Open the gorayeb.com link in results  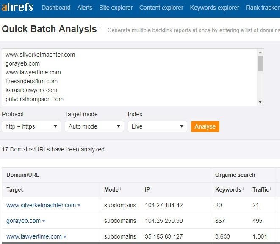click(23, 221)
